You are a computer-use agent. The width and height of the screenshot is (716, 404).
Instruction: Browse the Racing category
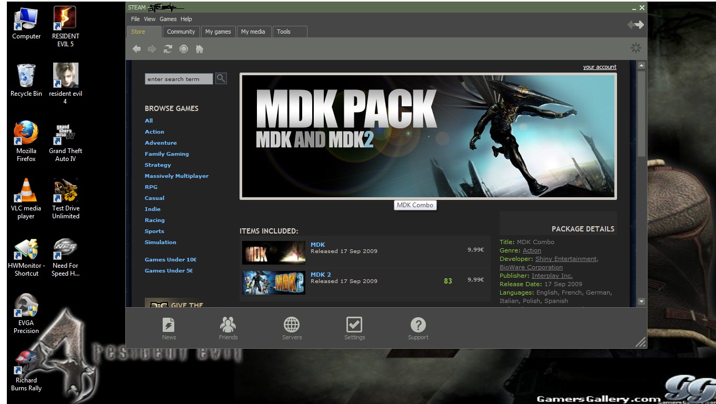[155, 220]
